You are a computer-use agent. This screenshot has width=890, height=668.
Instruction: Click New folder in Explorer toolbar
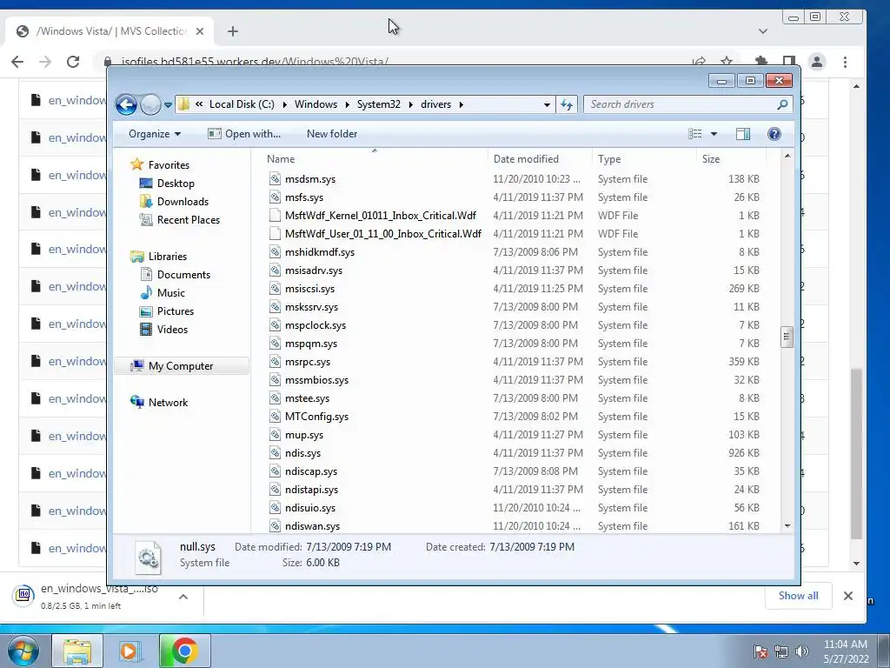pos(332,134)
